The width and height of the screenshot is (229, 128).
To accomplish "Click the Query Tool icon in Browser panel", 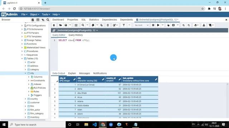I will click(33, 20).
